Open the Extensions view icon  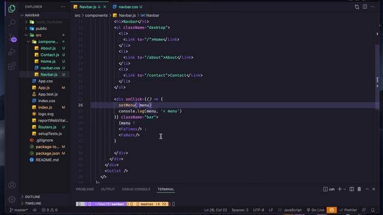(12, 66)
